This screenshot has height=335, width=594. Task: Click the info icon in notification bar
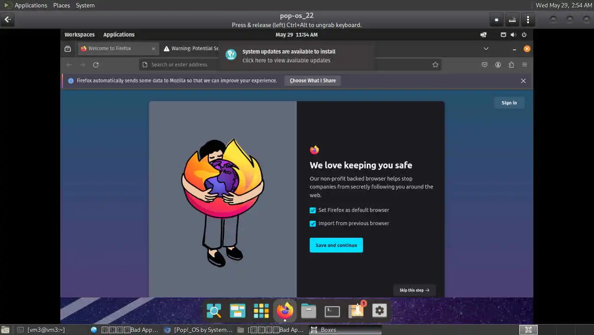click(x=71, y=81)
